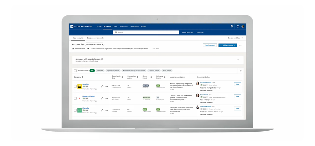Click the arrow beside See account lists
This screenshot has width=315, height=146.
point(242,38)
